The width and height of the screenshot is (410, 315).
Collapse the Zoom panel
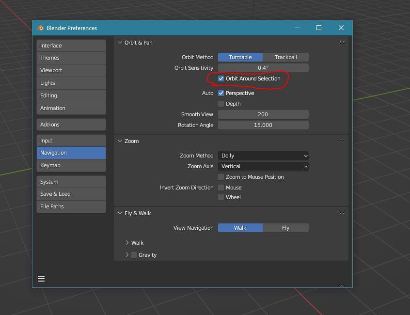click(x=120, y=141)
